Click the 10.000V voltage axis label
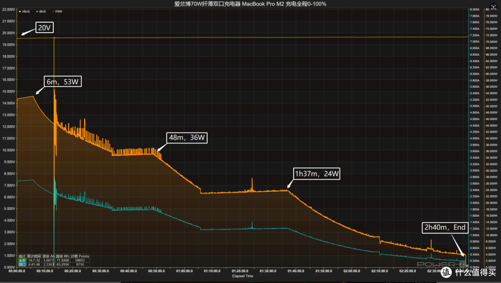Screen dimensions: 501x283 point(9,150)
